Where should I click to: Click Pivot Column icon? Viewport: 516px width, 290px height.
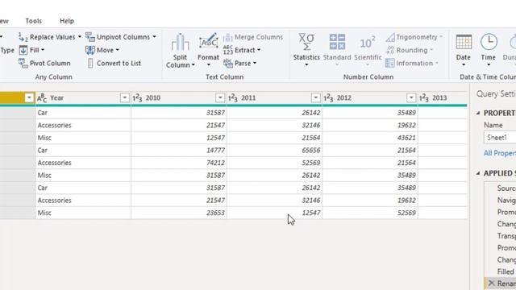tap(23, 63)
